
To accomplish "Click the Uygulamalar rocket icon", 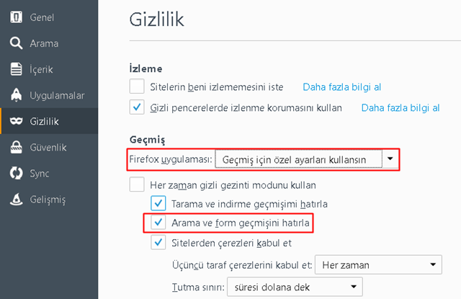I will tap(16, 95).
